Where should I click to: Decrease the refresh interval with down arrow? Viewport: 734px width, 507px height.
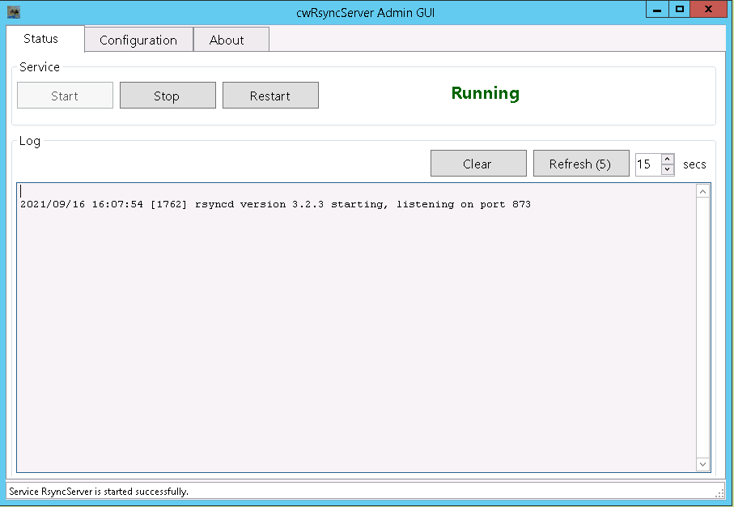[x=668, y=168]
